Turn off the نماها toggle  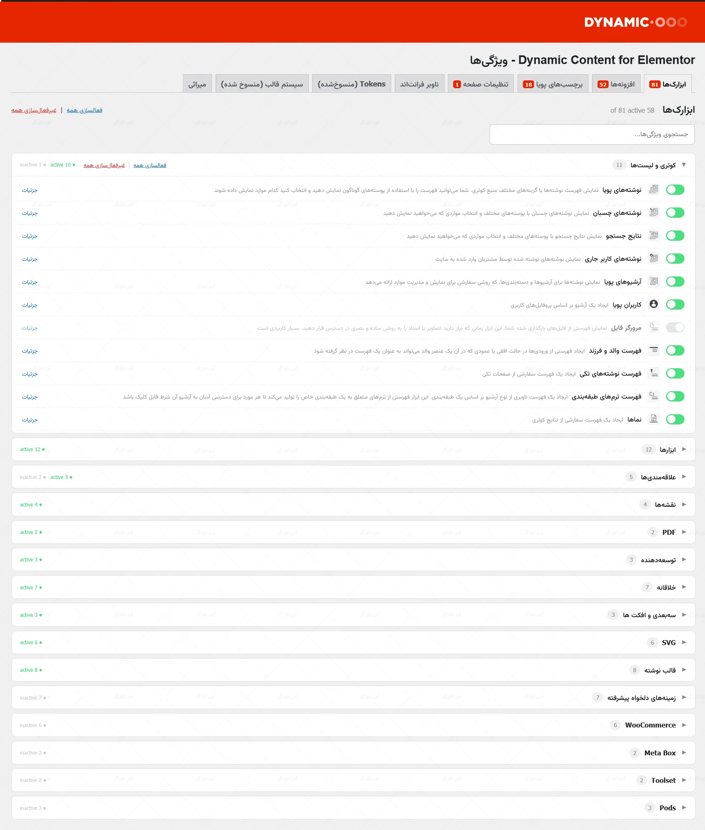click(x=675, y=419)
